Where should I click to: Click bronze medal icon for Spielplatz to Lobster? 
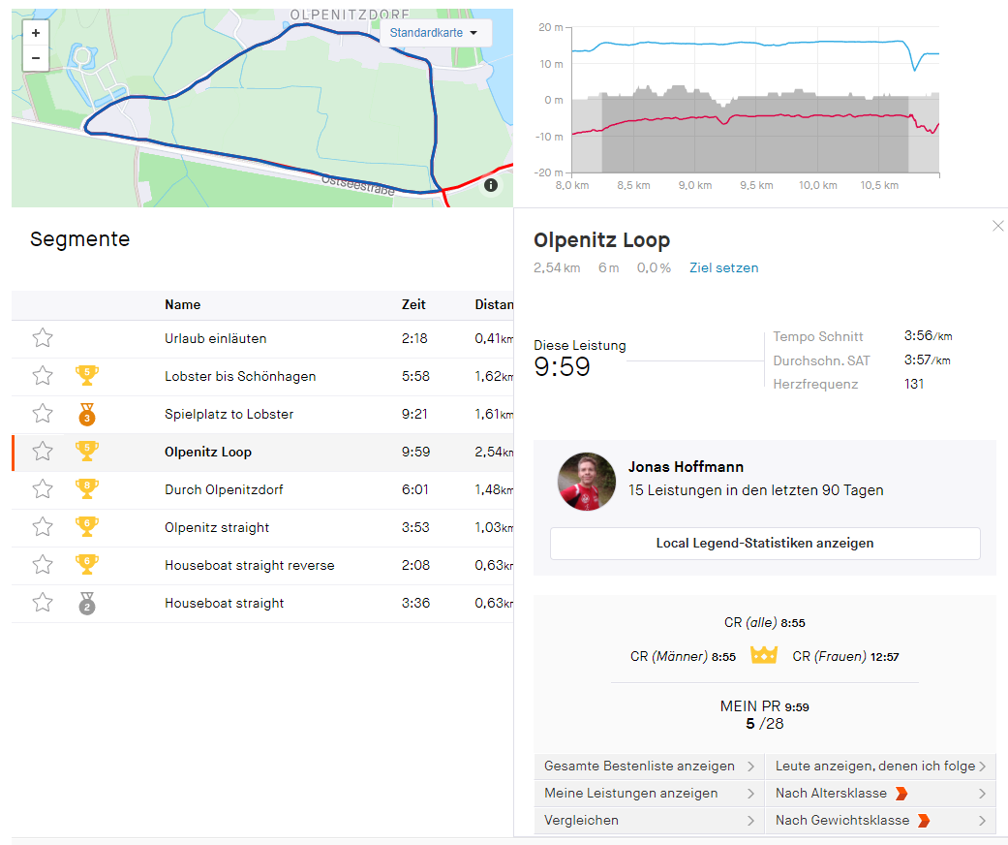87,414
